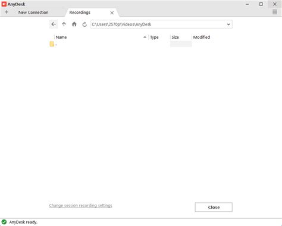This screenshot has width=282, height=226.
Task: Click the 'AnyDesk ready.' status text
Action: pos(23,222)
